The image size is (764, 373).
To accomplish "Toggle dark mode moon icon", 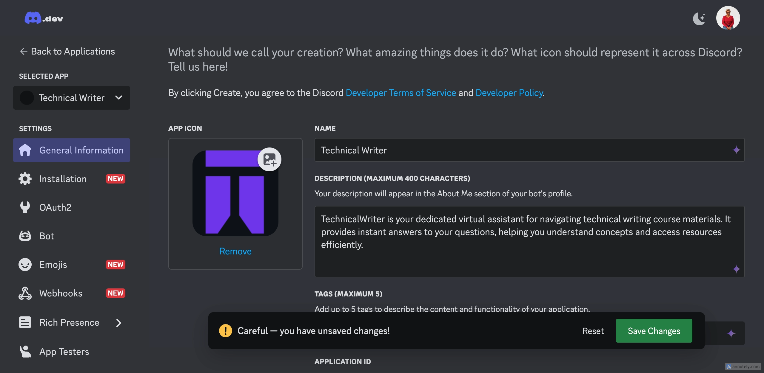I will pos(699,18).
